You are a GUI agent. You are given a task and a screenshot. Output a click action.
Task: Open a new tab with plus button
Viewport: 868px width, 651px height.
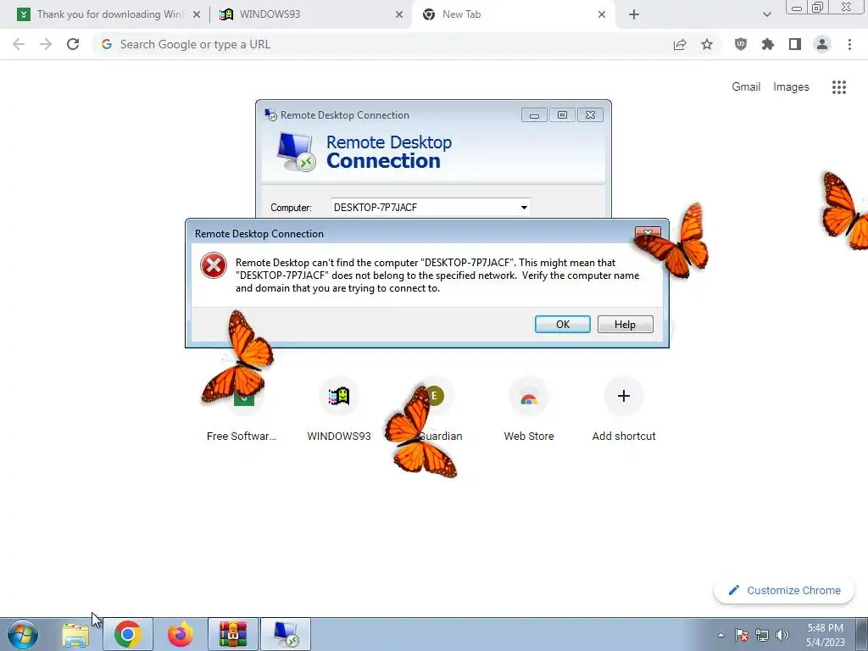point(634,15)
